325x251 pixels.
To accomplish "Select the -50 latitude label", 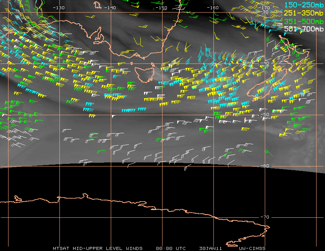I will (264, 115).
